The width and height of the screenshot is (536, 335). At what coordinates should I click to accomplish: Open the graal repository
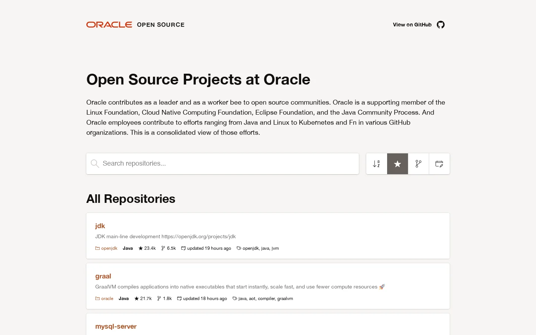pyautogui.click(x=103, y=276)
